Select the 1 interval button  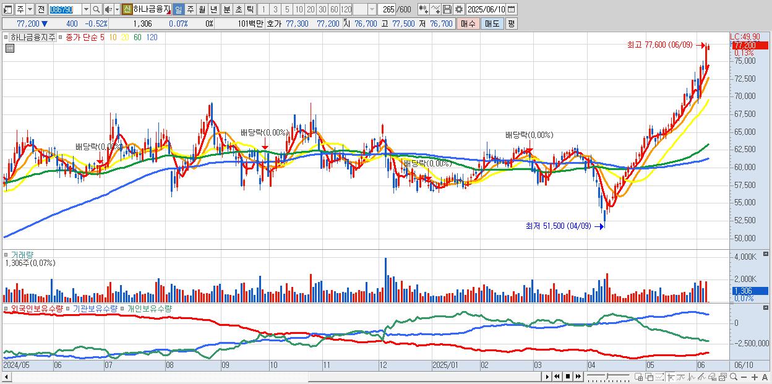coord(263,9)
